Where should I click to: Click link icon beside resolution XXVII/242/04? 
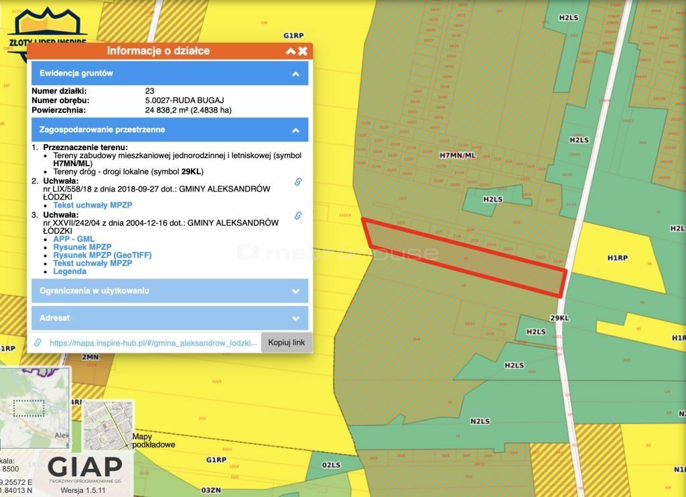click(x=298, y=216)
